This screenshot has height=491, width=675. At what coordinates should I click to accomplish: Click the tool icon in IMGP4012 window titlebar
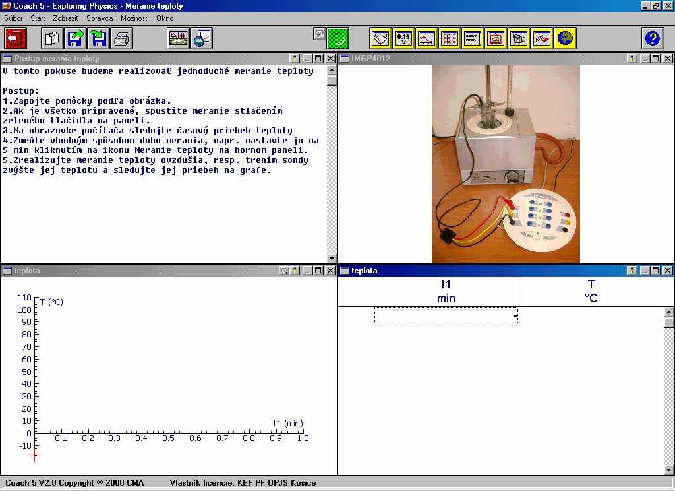coord(632,58)
